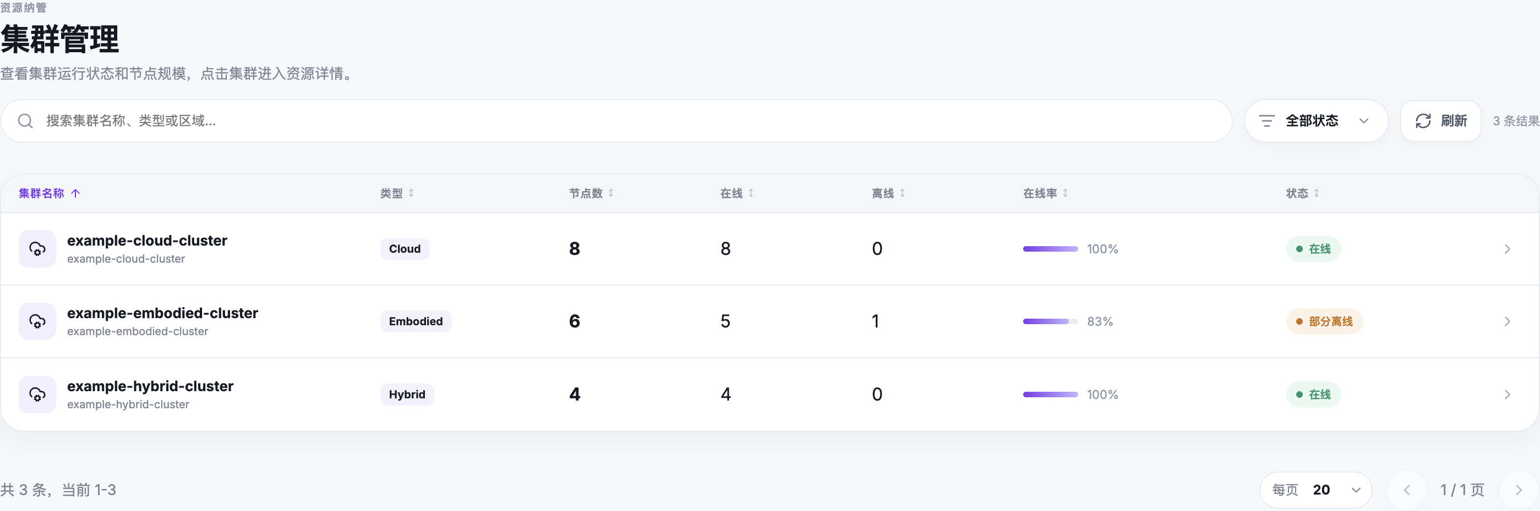This screenshot has width=1540, height=511.
Task: Sort by 类型 column header
Action: coord(397,193)
